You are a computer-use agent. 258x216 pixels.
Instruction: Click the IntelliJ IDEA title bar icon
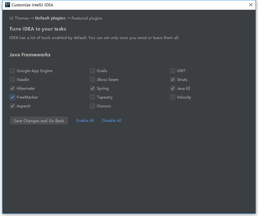pyautogui.click(x=8, y=5)
